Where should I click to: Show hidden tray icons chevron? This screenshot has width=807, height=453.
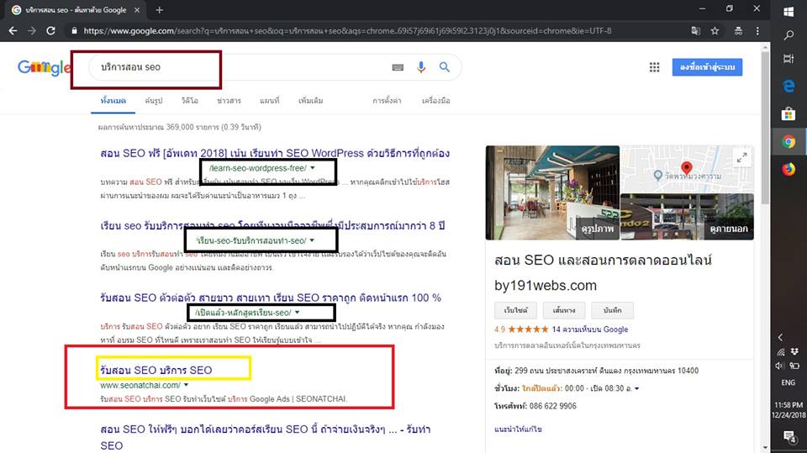781,337
